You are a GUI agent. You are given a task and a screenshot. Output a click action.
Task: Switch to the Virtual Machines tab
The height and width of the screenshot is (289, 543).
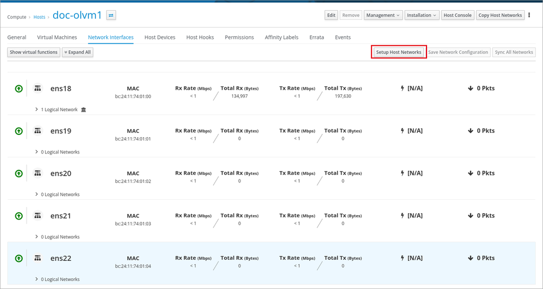pyautogui.click(x=57, y=37)
